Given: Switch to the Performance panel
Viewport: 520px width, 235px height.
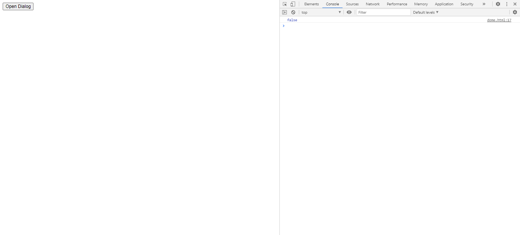Looking at the screenshot, I should click(397, 4).
